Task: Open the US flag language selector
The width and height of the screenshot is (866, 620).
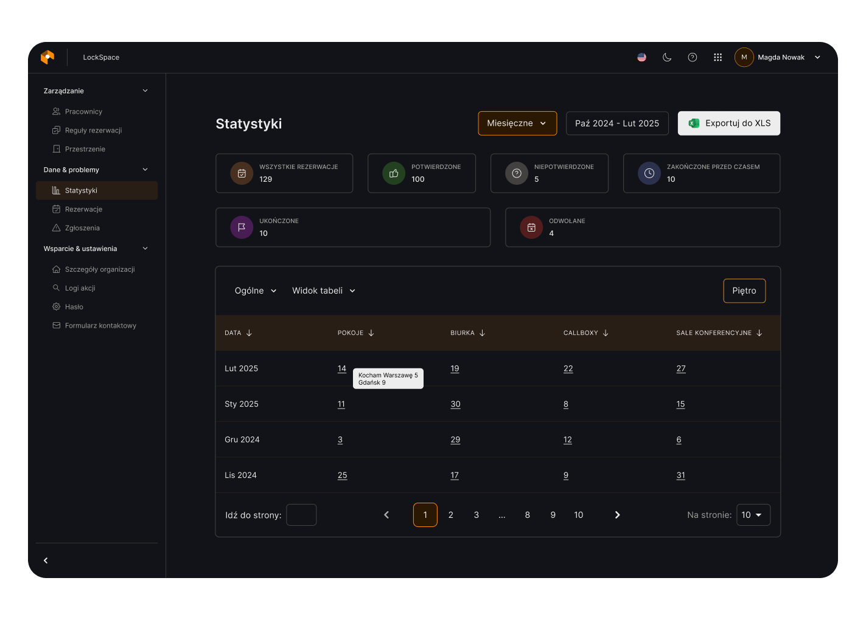Action: [x=641, y=57]
